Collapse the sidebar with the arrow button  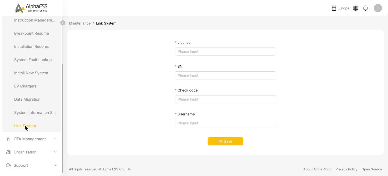point(63,23)
